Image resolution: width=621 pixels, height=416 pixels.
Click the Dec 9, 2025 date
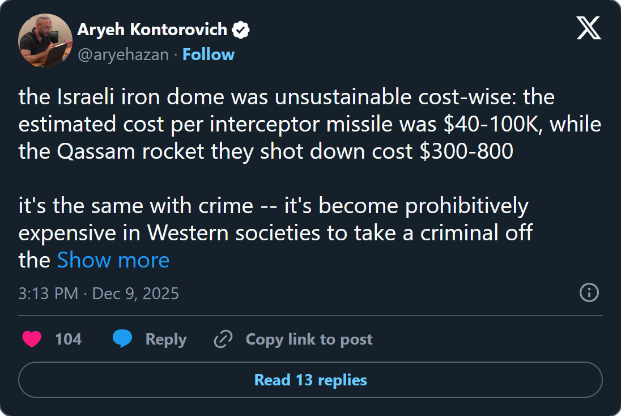(135, 293)
